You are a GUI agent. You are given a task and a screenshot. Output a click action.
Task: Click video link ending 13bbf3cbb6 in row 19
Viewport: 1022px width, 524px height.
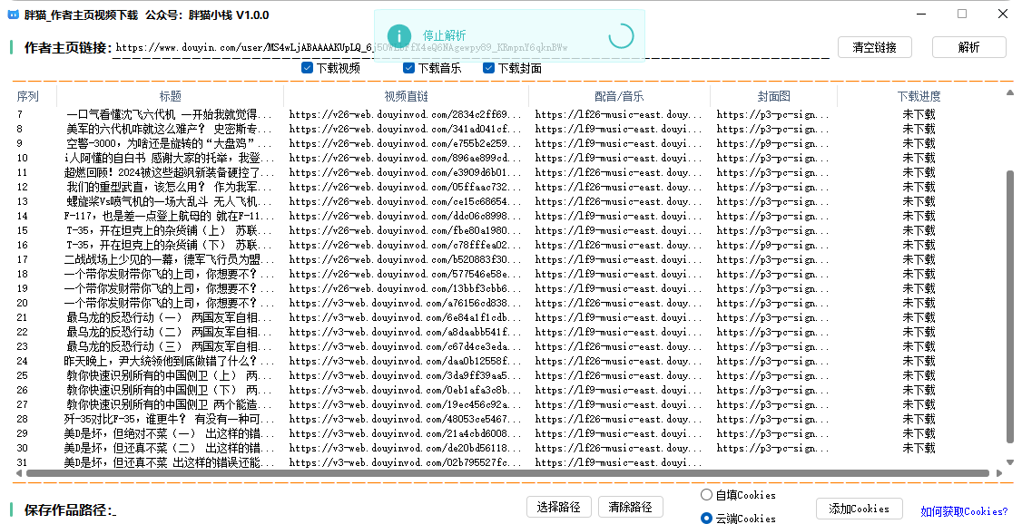(405, 288)
